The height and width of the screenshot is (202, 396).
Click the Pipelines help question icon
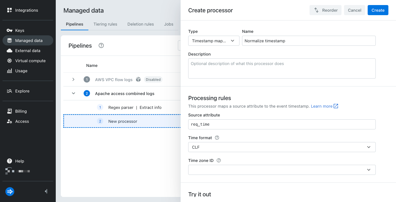click(x=101, y=45)
